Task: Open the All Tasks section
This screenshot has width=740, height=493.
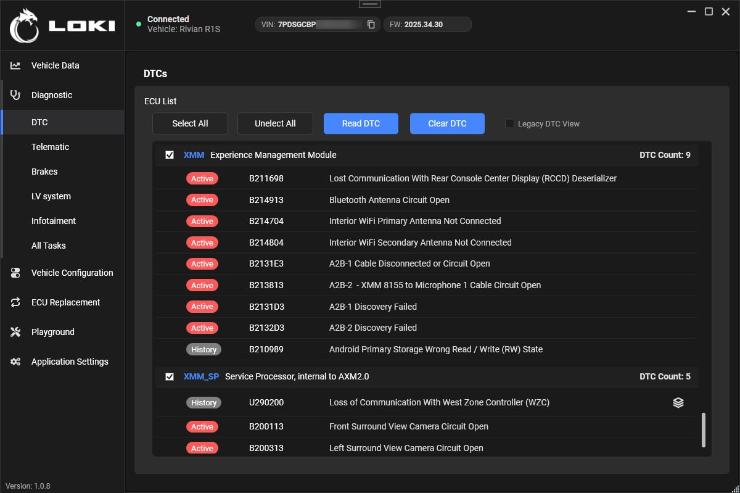Action: point(63,246)
